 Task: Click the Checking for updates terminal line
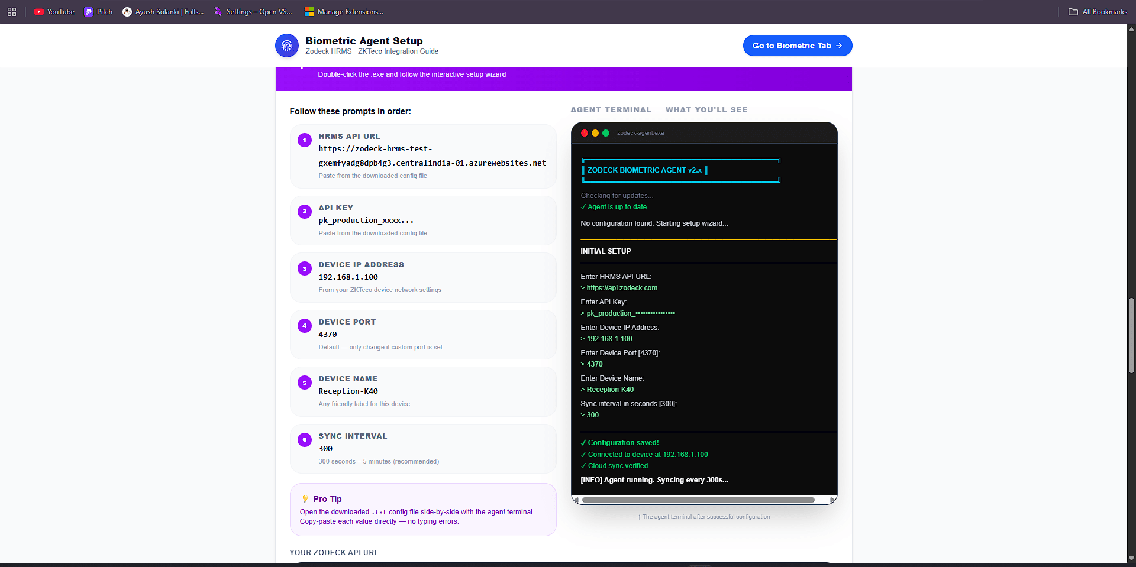click(x=617, y=196)
